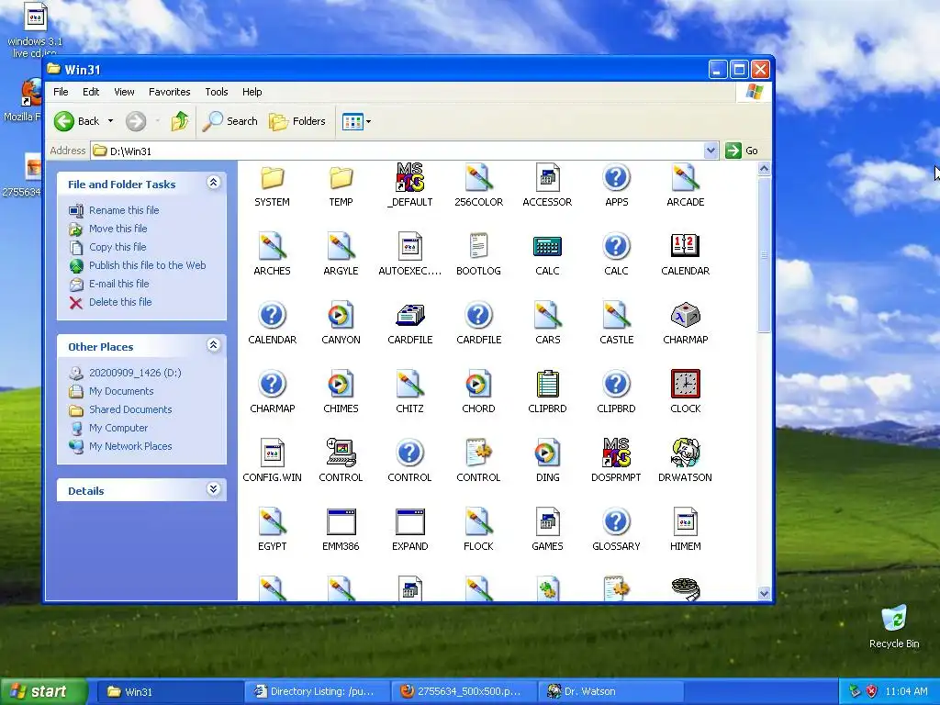Click the vertical scrollbar down arrow

(764, 594)
